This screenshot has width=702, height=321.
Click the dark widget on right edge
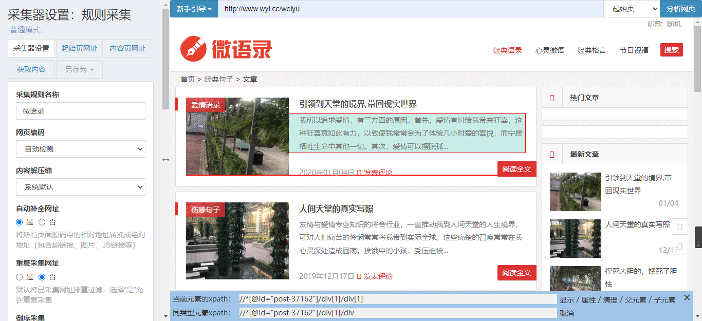tap(698, 237)
